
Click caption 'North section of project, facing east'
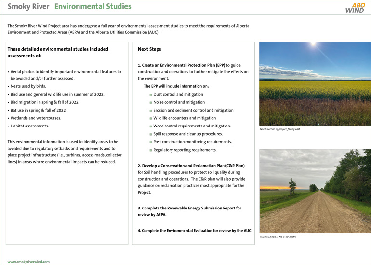point(279,129)
